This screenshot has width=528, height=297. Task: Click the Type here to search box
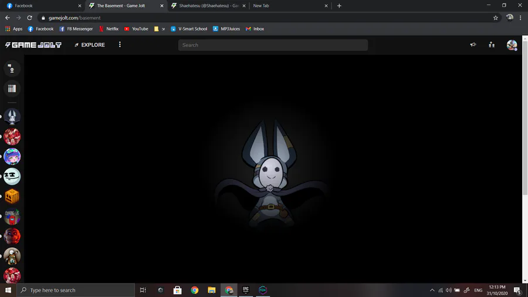76,290
